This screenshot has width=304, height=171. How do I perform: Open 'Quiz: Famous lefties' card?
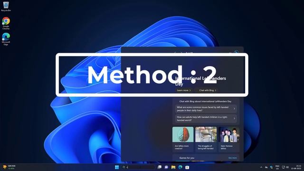(x=229, y=139)
